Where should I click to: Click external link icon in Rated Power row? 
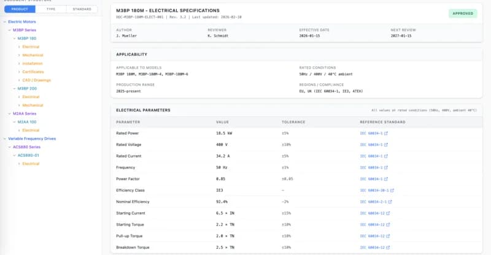click(x=387, y=133)
